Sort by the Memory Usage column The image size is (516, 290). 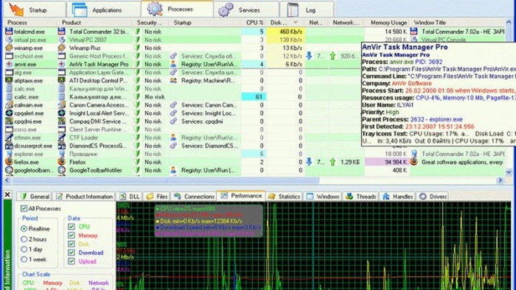388,22
